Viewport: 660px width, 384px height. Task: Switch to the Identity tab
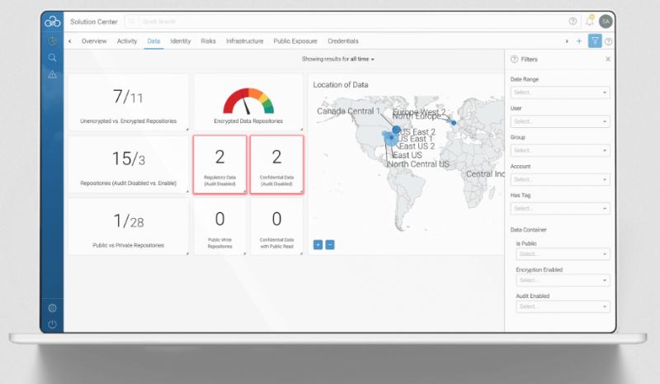pyautogui.click(x=180, y=40)
